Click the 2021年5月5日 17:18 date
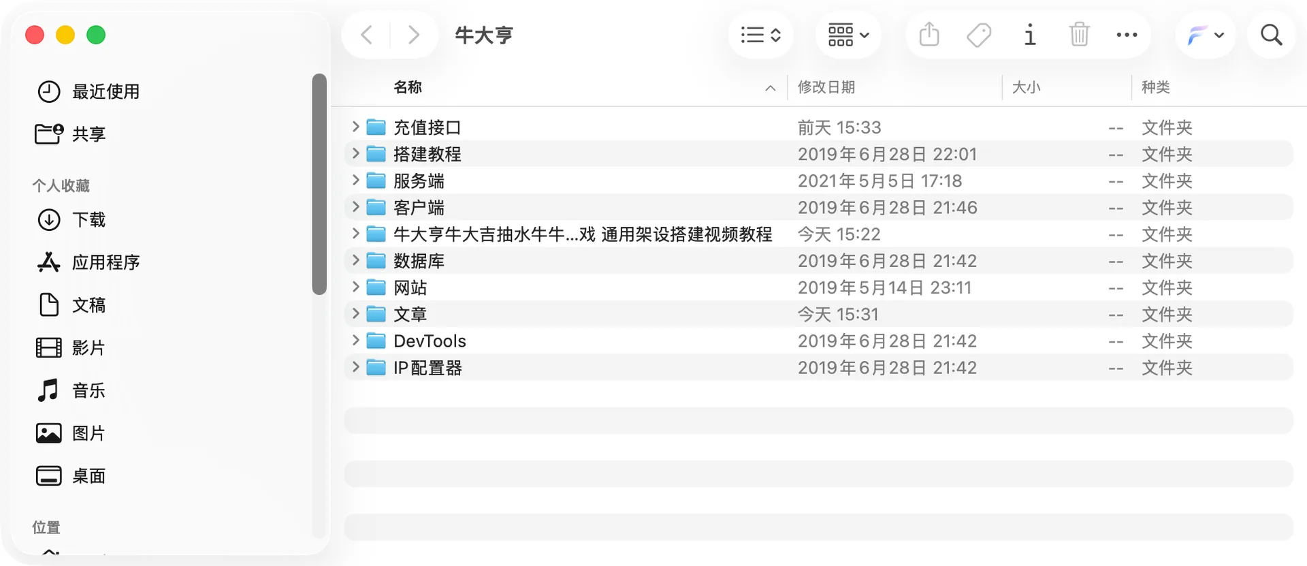This screenshot has width=1307, height=566. pos(880,180)
